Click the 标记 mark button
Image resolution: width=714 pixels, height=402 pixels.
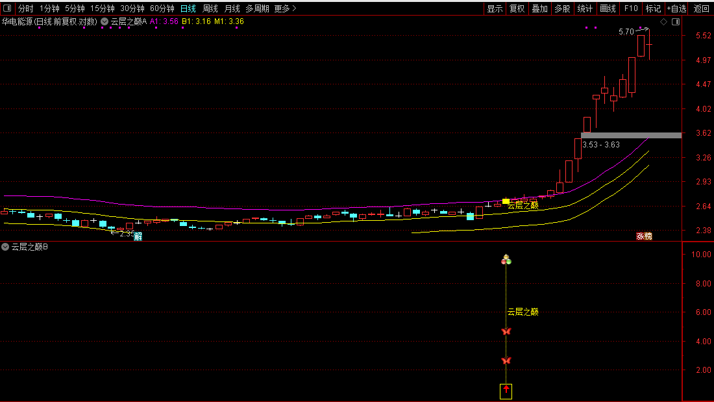pos(653,8)
